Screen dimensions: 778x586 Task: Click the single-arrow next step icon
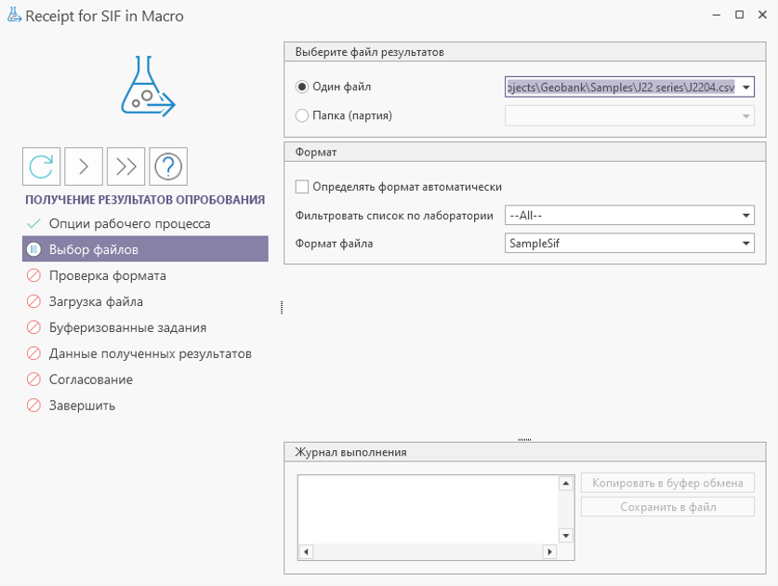tap(84, 166)
